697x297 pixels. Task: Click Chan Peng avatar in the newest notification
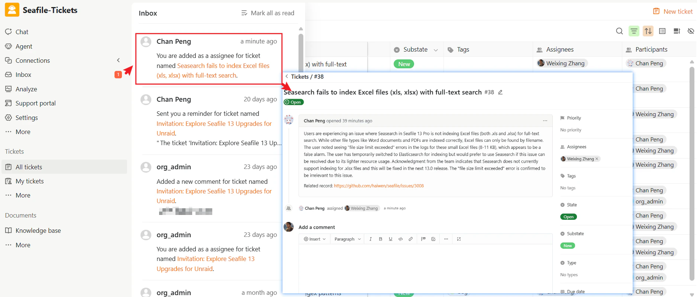146,42
